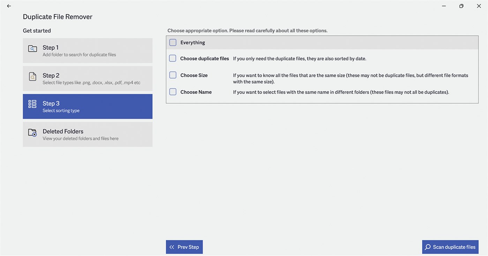Click the Deleted Folders icon
This screenshot has height=256, width=488.
pyautogui.click(x=32, y=133)
